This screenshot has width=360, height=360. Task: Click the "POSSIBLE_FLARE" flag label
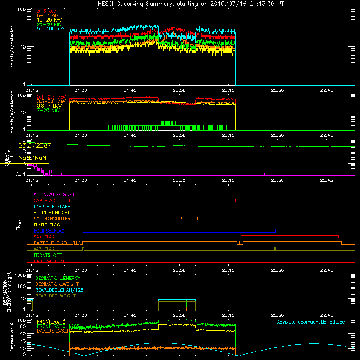(52, 207)
